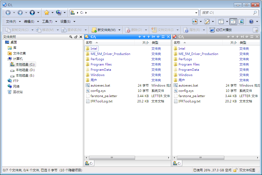This screenshot has height=175, width=262.
Task: Sort left pane by 名称 column
Action: tap(109, 43)
